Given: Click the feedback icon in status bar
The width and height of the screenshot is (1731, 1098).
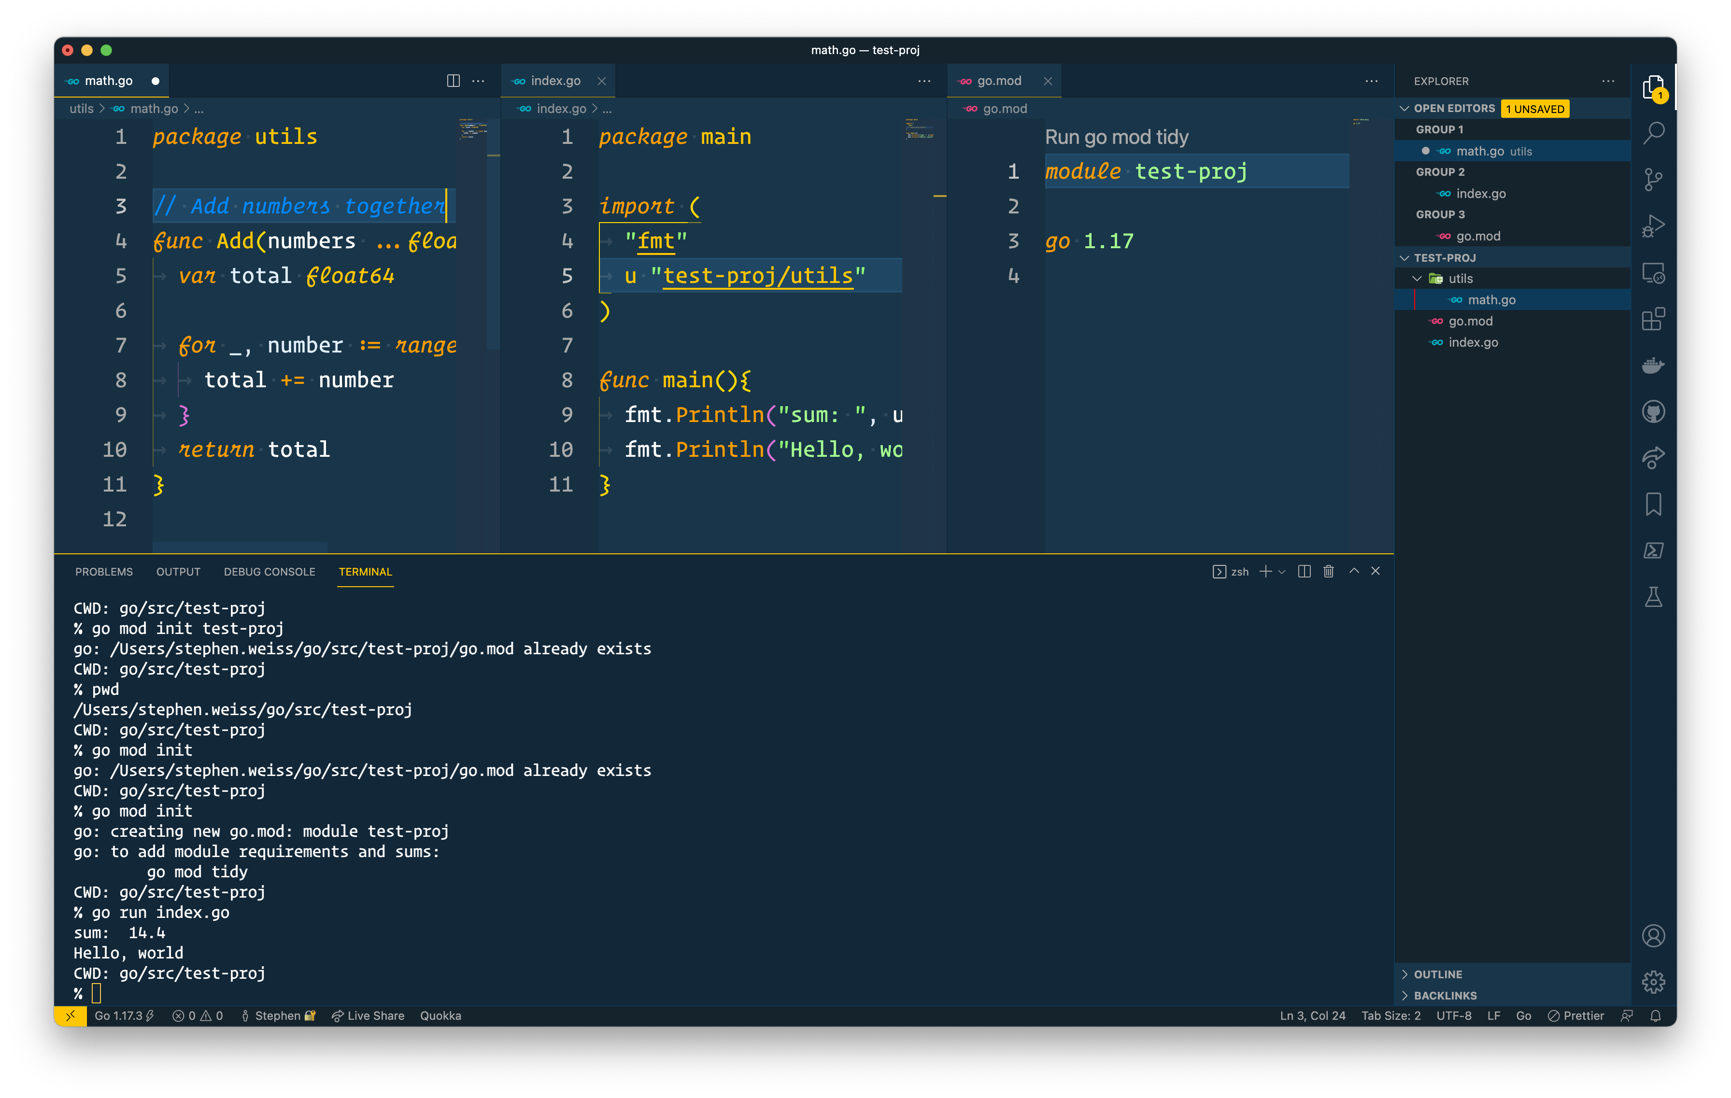Looking at the screenshot, I should click(x=1627, y=1015).
